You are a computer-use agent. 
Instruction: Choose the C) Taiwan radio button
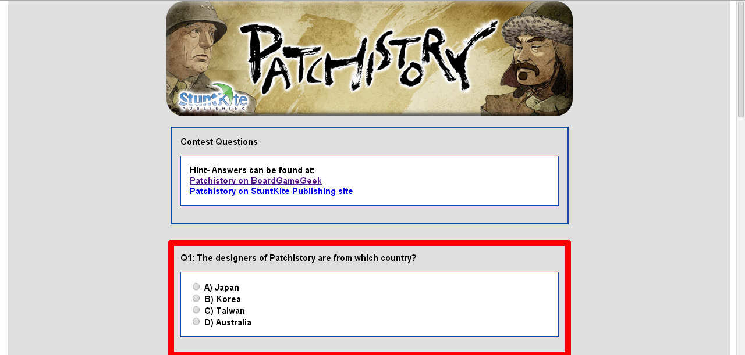click(196, 310)
